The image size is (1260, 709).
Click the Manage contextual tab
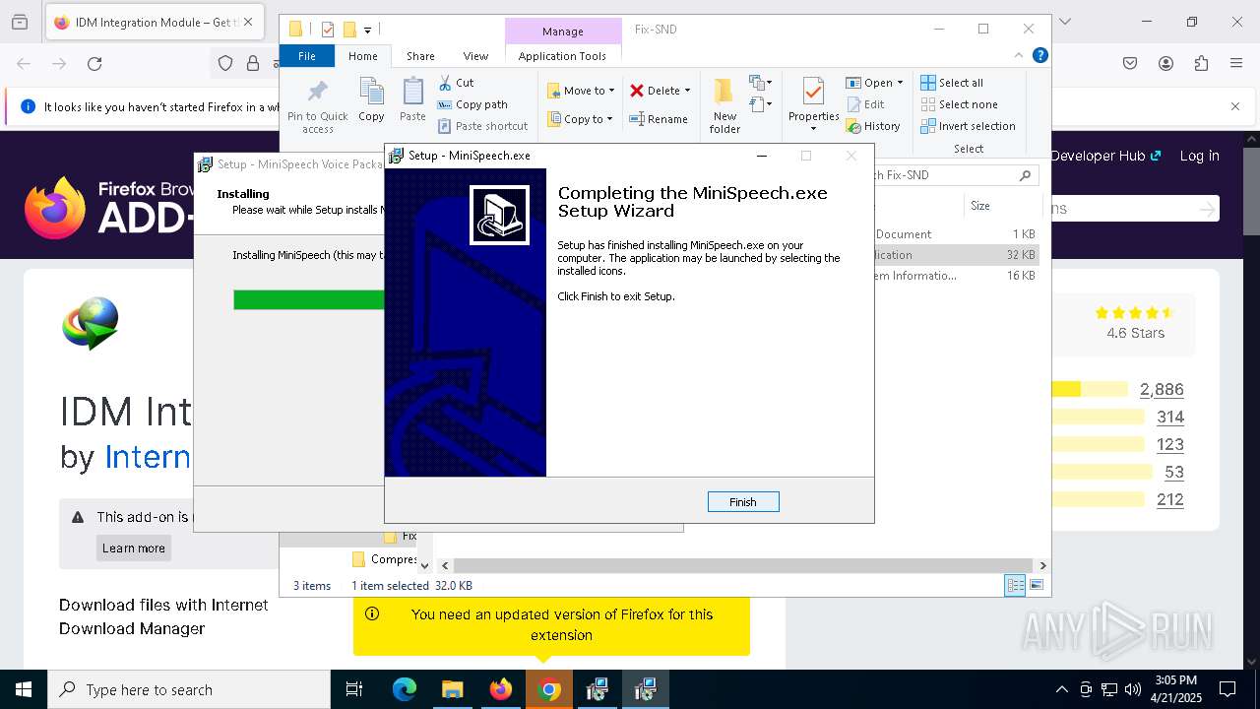pos(562,32)
